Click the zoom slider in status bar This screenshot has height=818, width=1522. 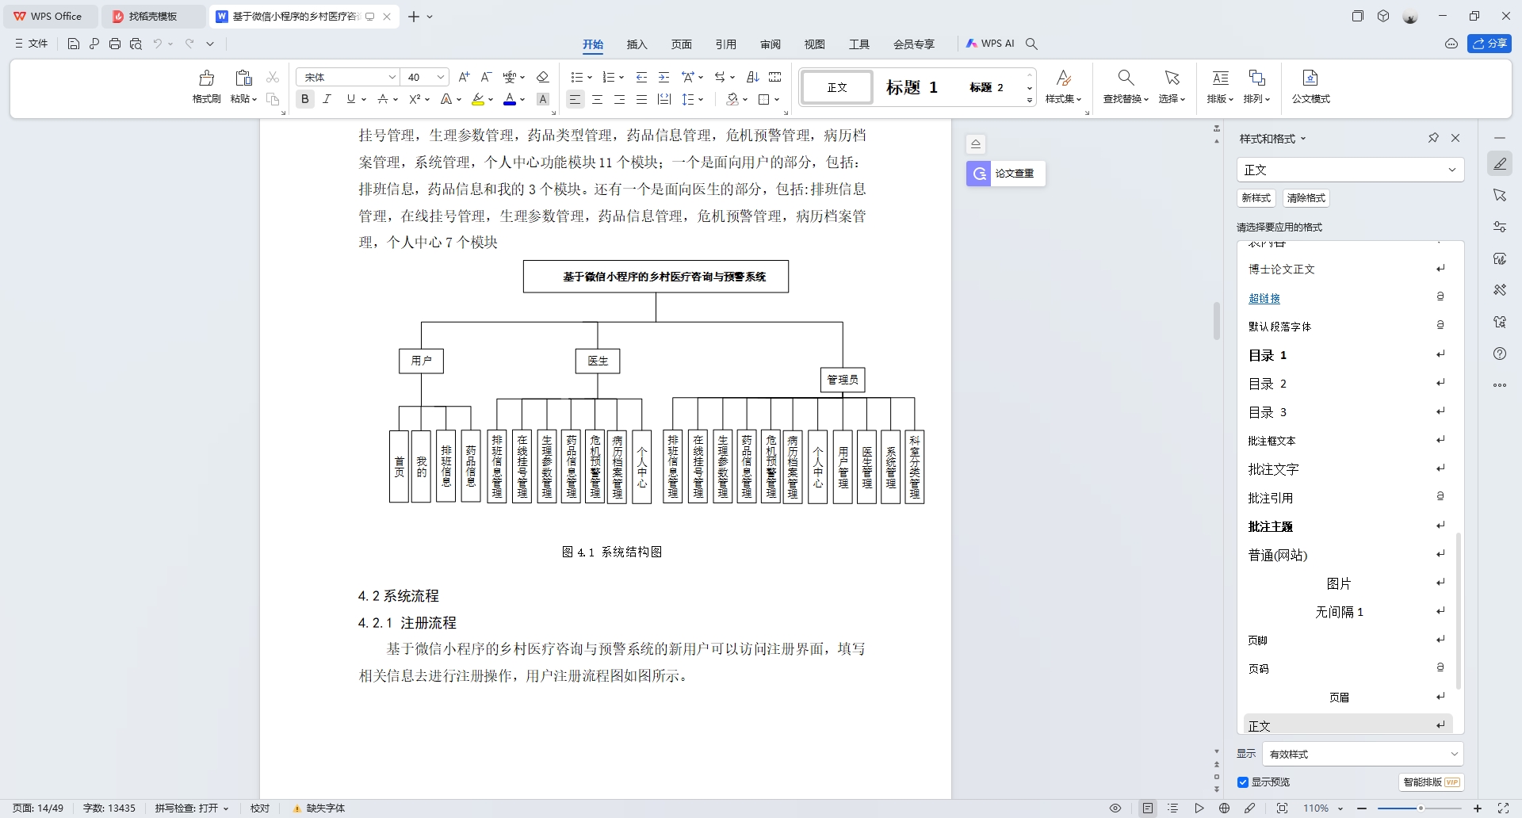point(1420,808)
